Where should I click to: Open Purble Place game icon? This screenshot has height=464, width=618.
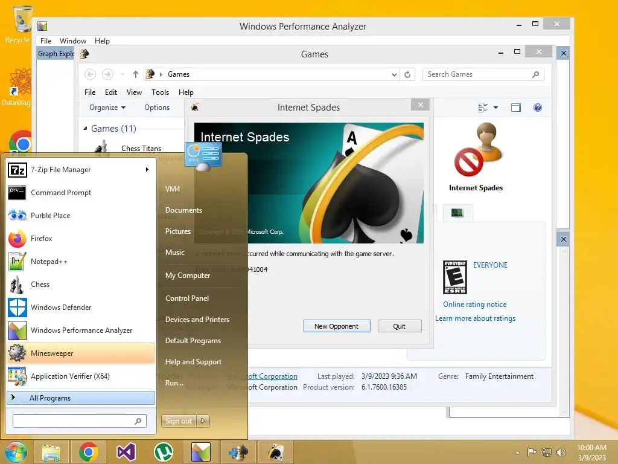[17, 216]
